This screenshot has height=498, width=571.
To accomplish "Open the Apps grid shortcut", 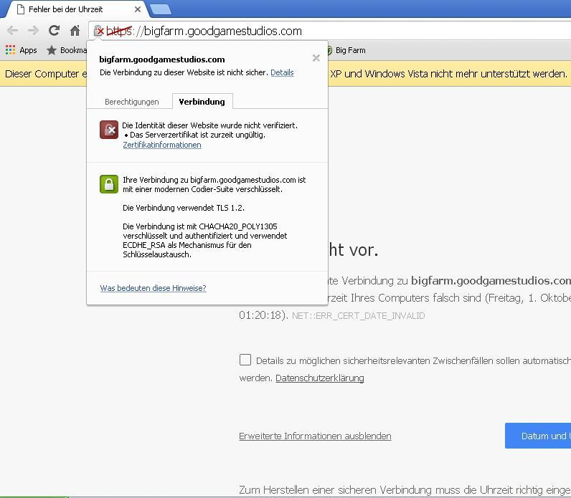I will point(21,50).
